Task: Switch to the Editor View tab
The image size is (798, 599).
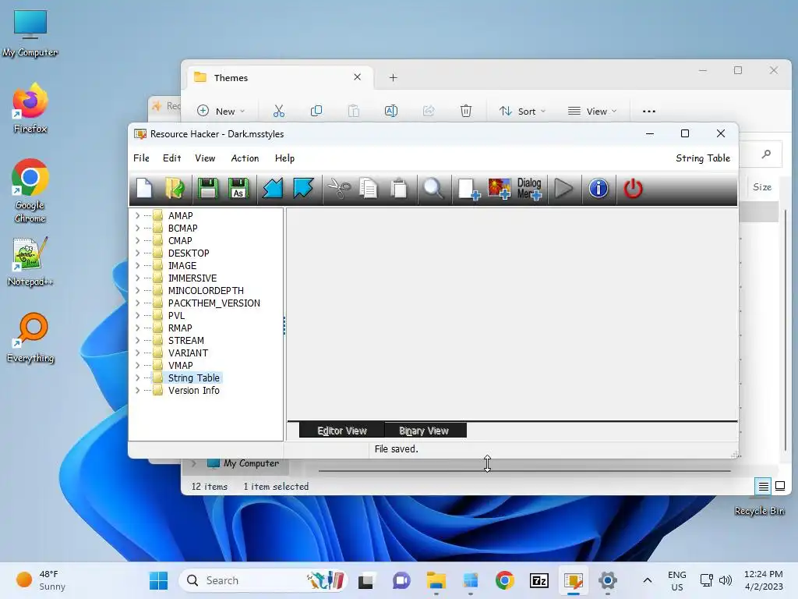Action: click(x=341, y=431)
